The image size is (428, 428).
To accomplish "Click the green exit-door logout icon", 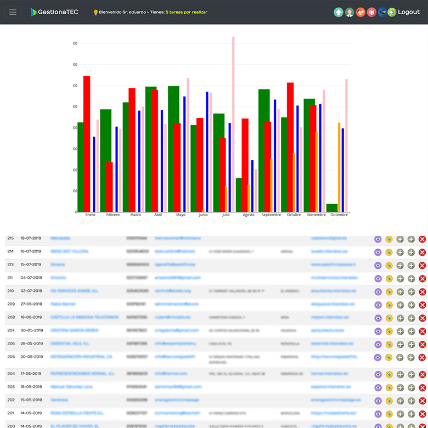I will [x=392, y=12].
